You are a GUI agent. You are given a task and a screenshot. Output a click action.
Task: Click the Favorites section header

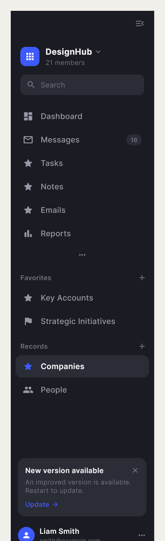point(36,278)
